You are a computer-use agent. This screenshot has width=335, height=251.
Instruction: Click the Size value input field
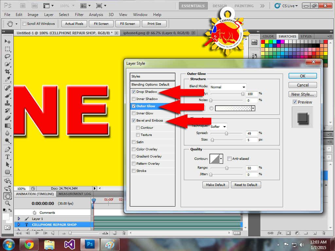coord(251,140)
